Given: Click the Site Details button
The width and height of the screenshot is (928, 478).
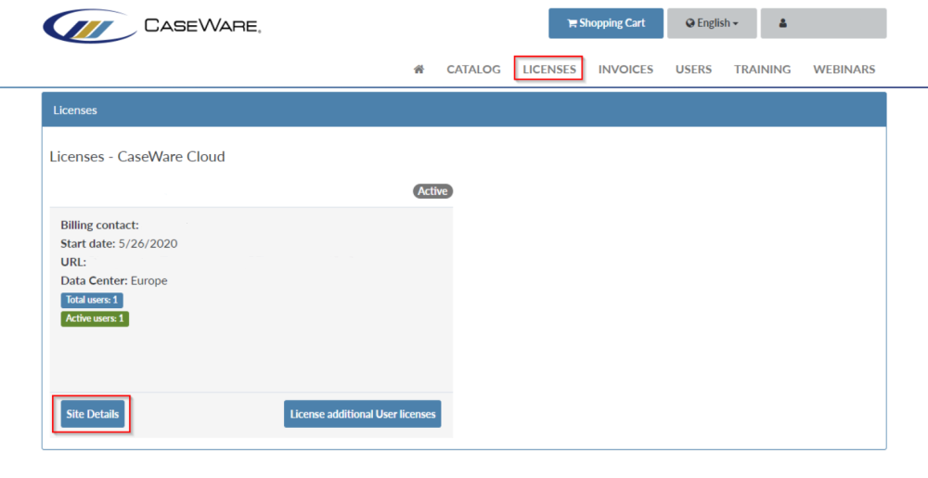Looking at the screenshot, I should click(x=92, y=414).
